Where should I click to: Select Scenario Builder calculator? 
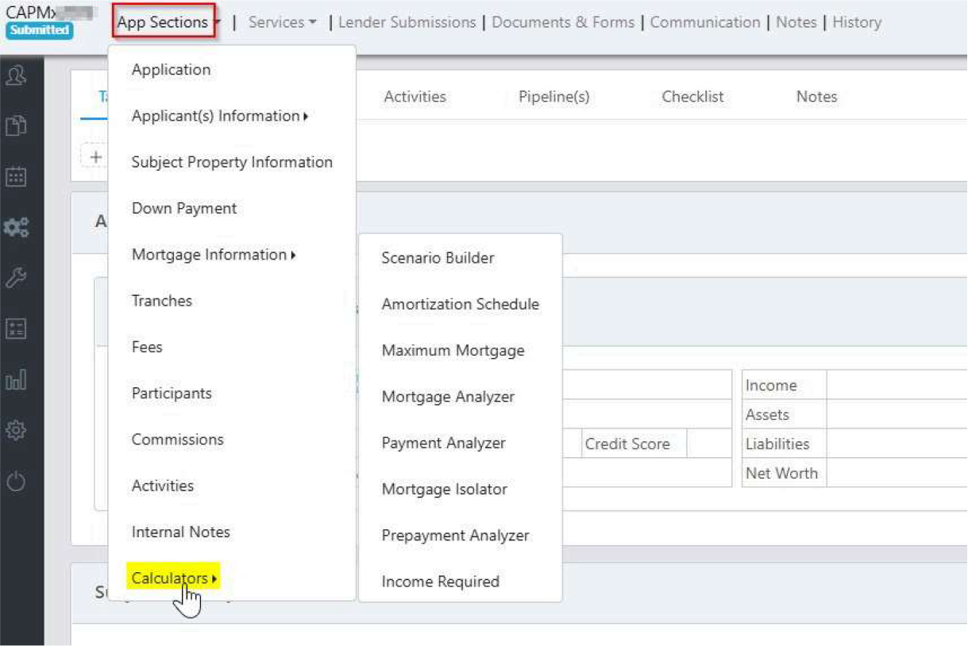(438, 258)
